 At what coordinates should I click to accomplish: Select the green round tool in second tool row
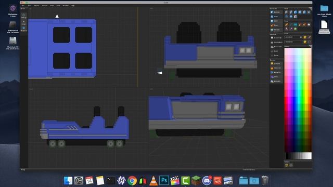click(x=296, y=29)
